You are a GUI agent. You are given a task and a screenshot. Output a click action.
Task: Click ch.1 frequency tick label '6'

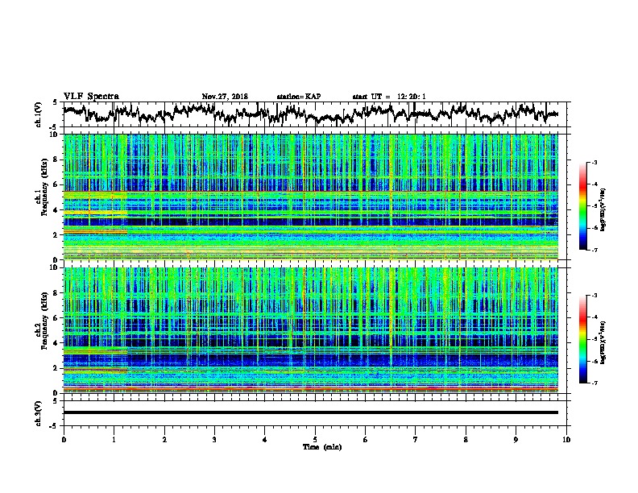pyautogui.click(x=56, y=185)
